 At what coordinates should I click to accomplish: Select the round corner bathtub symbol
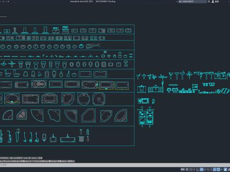(83, 99)
